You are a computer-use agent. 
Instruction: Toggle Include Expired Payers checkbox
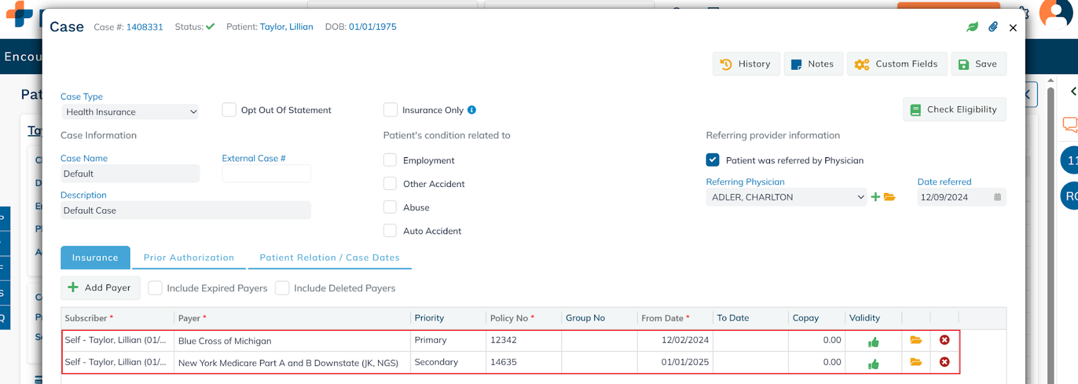[x=156, y=288]
